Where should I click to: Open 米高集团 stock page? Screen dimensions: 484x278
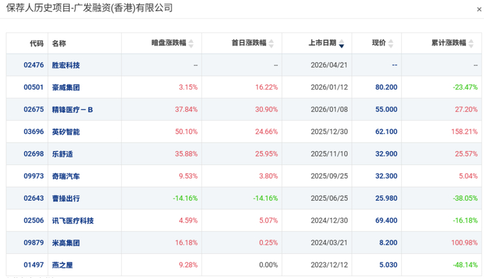coord(66,243)
